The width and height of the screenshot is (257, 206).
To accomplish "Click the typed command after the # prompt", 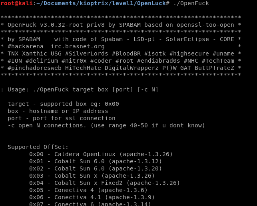I will coord(191,3).
